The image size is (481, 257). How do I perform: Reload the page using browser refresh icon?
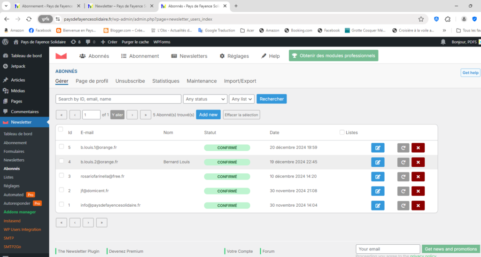tap(29, 19)
